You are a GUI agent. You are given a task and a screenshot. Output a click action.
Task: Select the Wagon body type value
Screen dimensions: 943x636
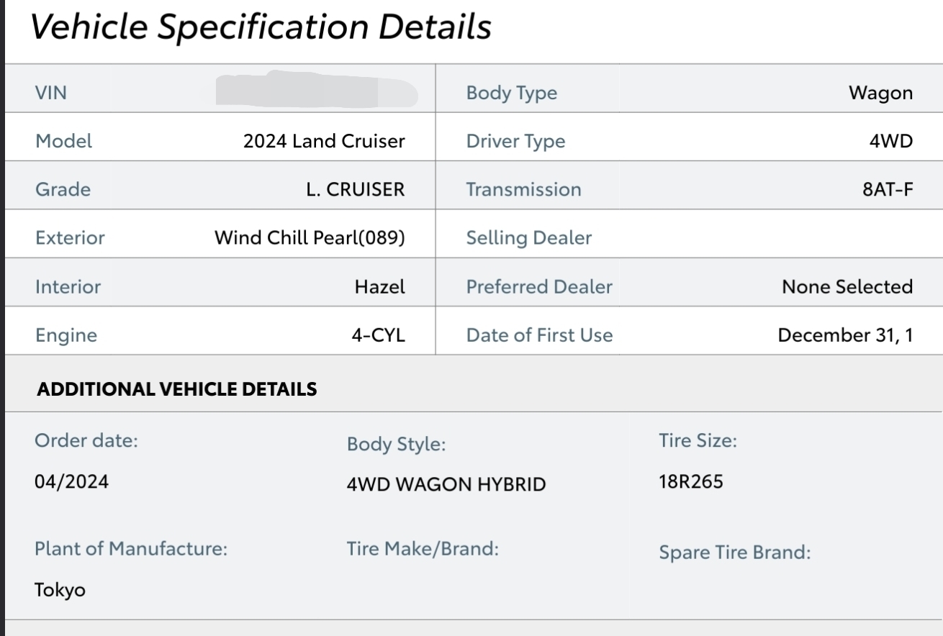(x=880, y=94)
